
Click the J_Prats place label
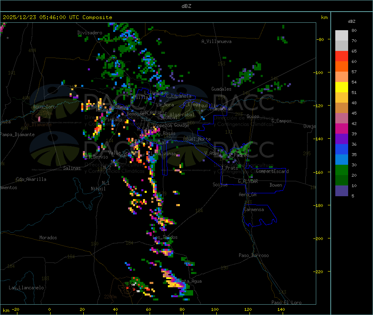230,168
